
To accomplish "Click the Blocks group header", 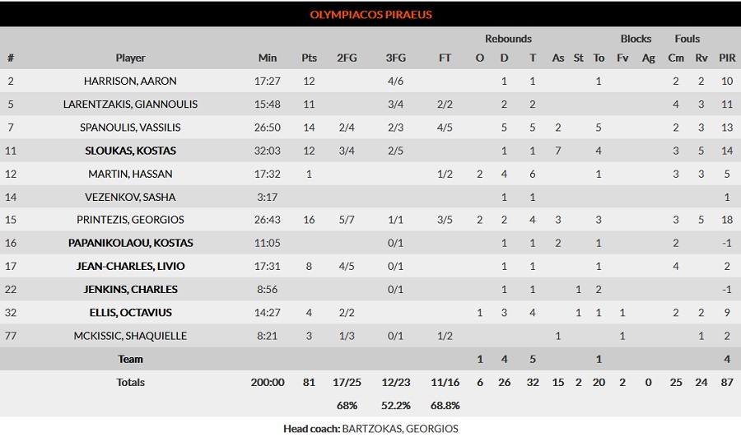I will 636,39.
